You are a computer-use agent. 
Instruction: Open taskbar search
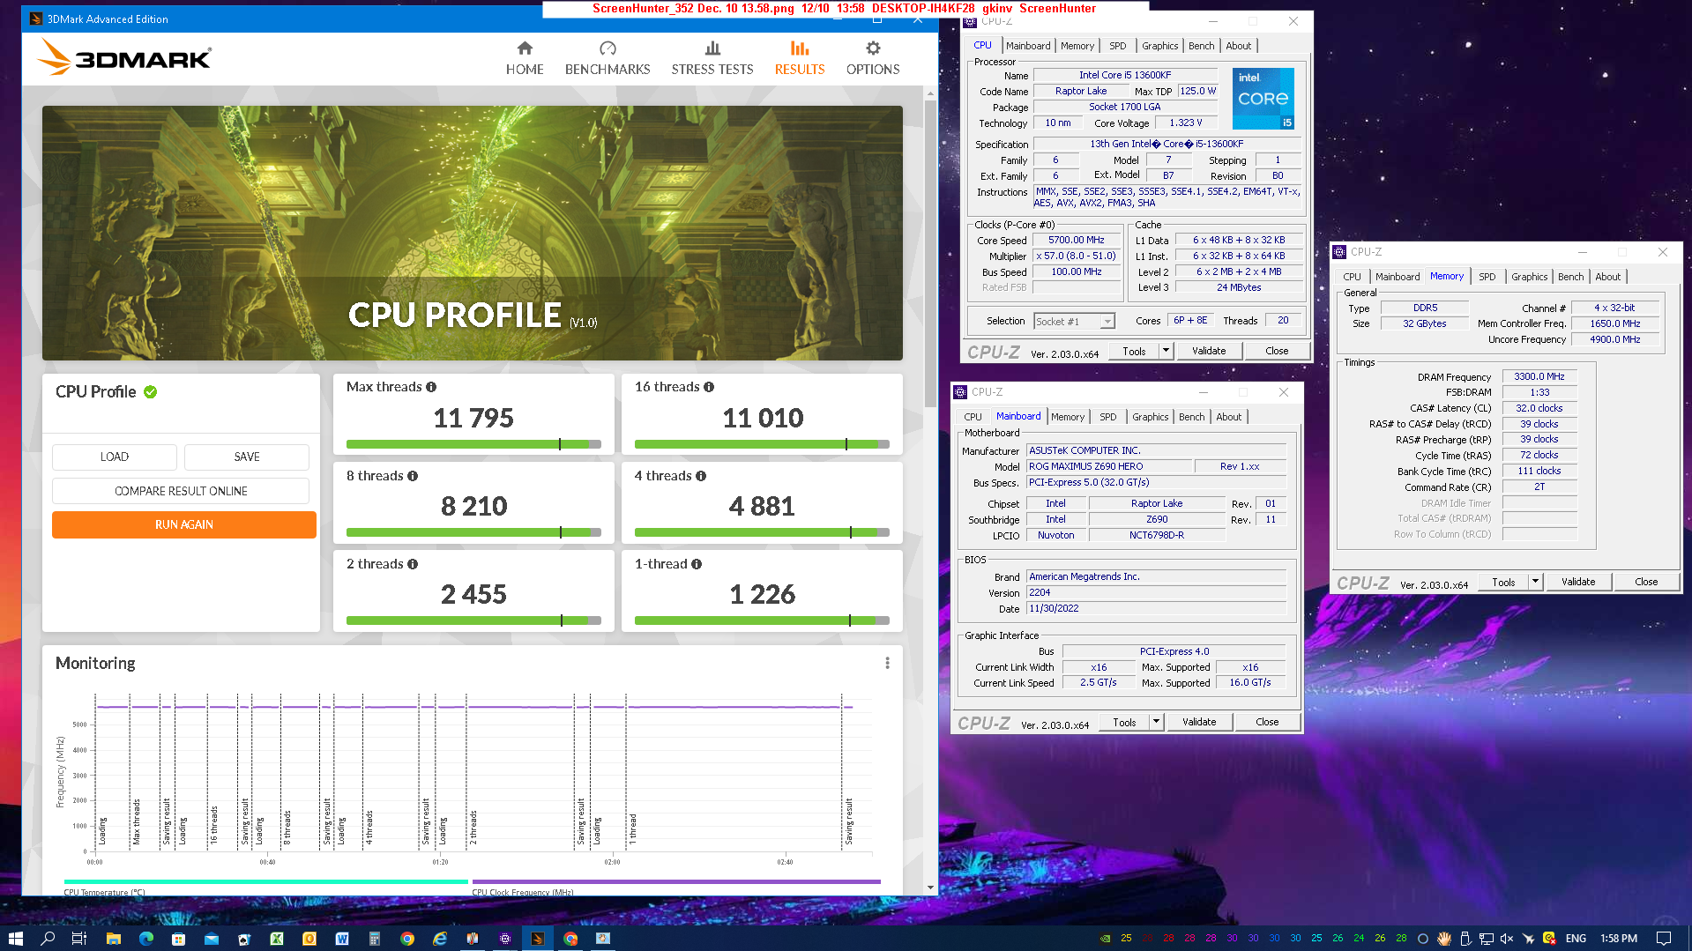coord(48,938)
